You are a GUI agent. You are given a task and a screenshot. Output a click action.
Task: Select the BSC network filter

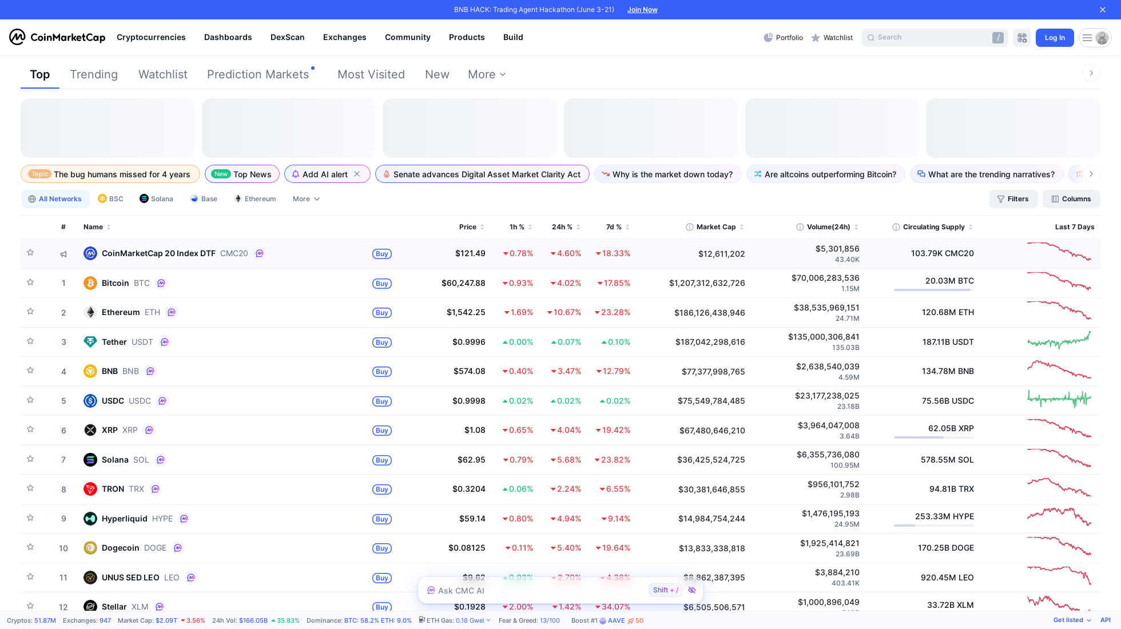(110, 199)
